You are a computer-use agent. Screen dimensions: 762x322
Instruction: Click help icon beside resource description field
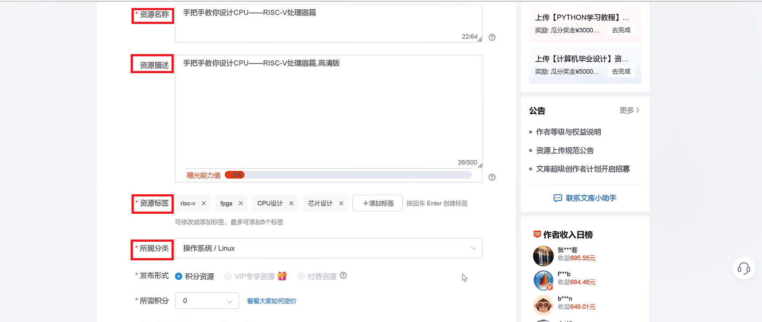[492, 177]
